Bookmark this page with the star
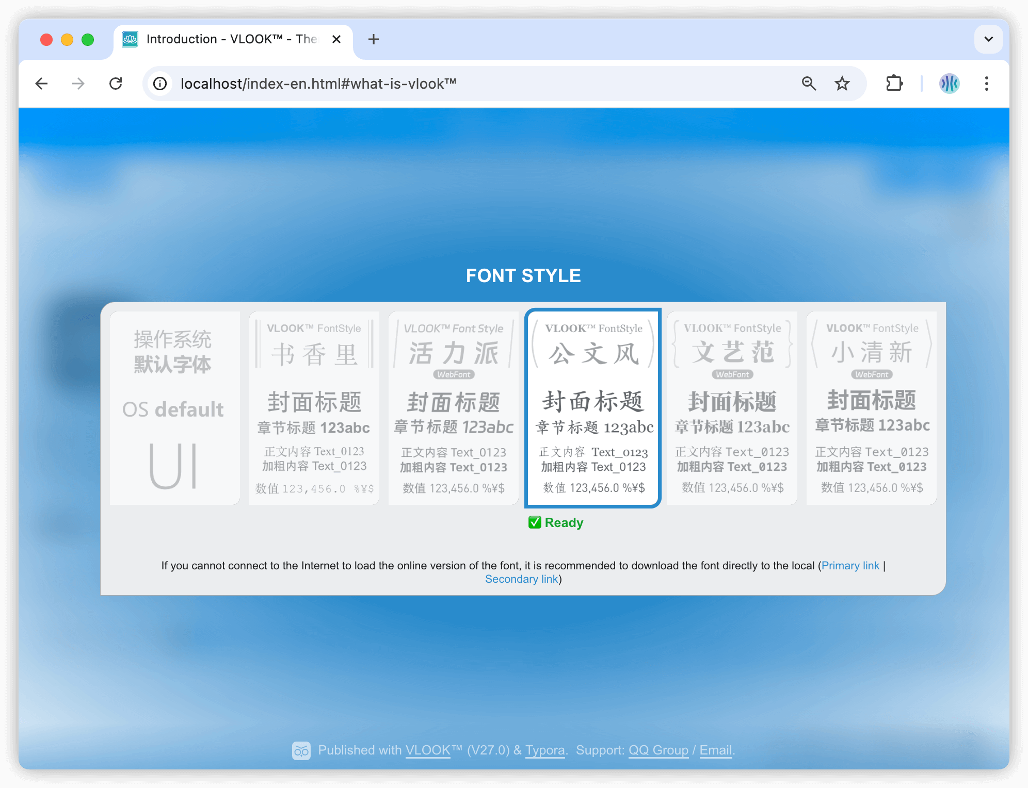The height and width of the screenshot is (788, 1028). click(842, 84)
